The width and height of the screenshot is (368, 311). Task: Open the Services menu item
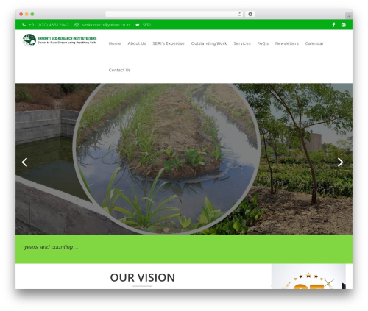click(x=242, y=43)
